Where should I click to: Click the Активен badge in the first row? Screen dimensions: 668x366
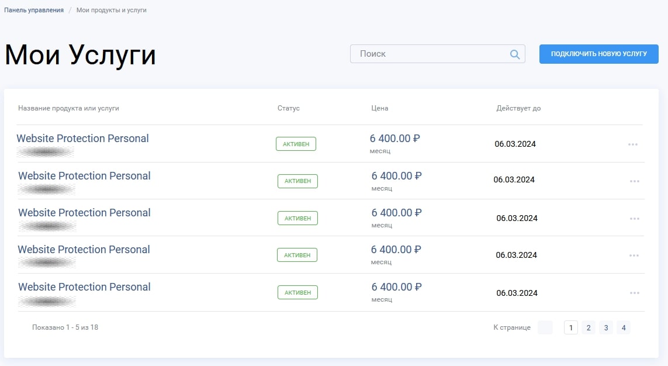[x=296, y=144]
